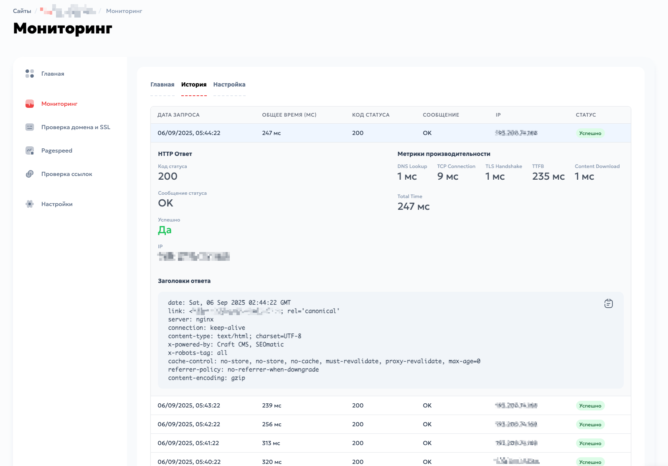Copy response headers with clipboard icon
The image size is (668, 466).
pyautogui.click(x=609, y=303)
